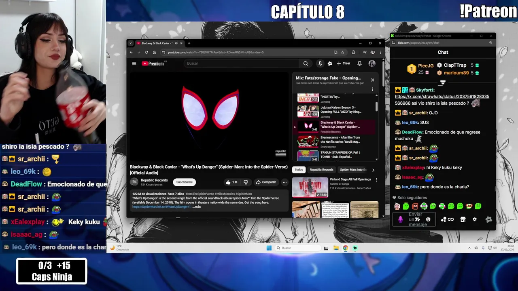Play TRIGUN STAMPEDE OP in playlist

(x=336, y=156)
